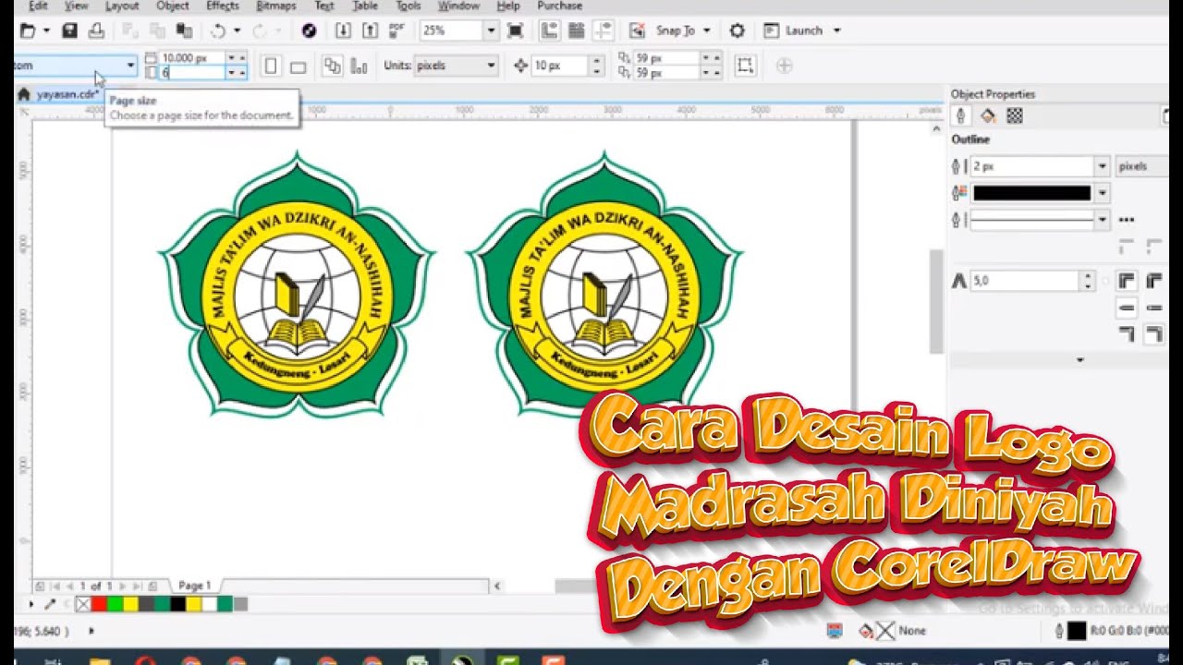
Task: Select Landscape page orientation
Action: pos(298,66)
